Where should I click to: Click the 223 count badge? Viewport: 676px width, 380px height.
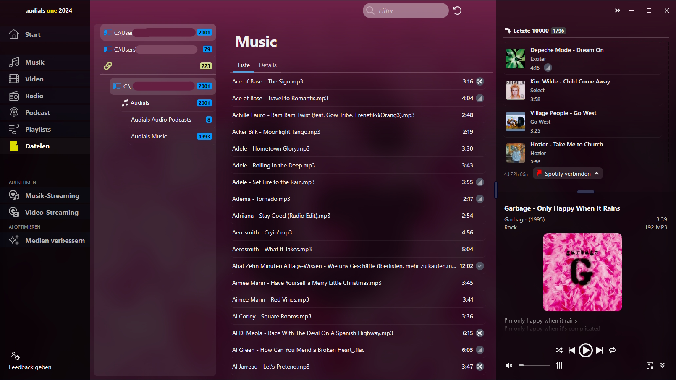206,66
